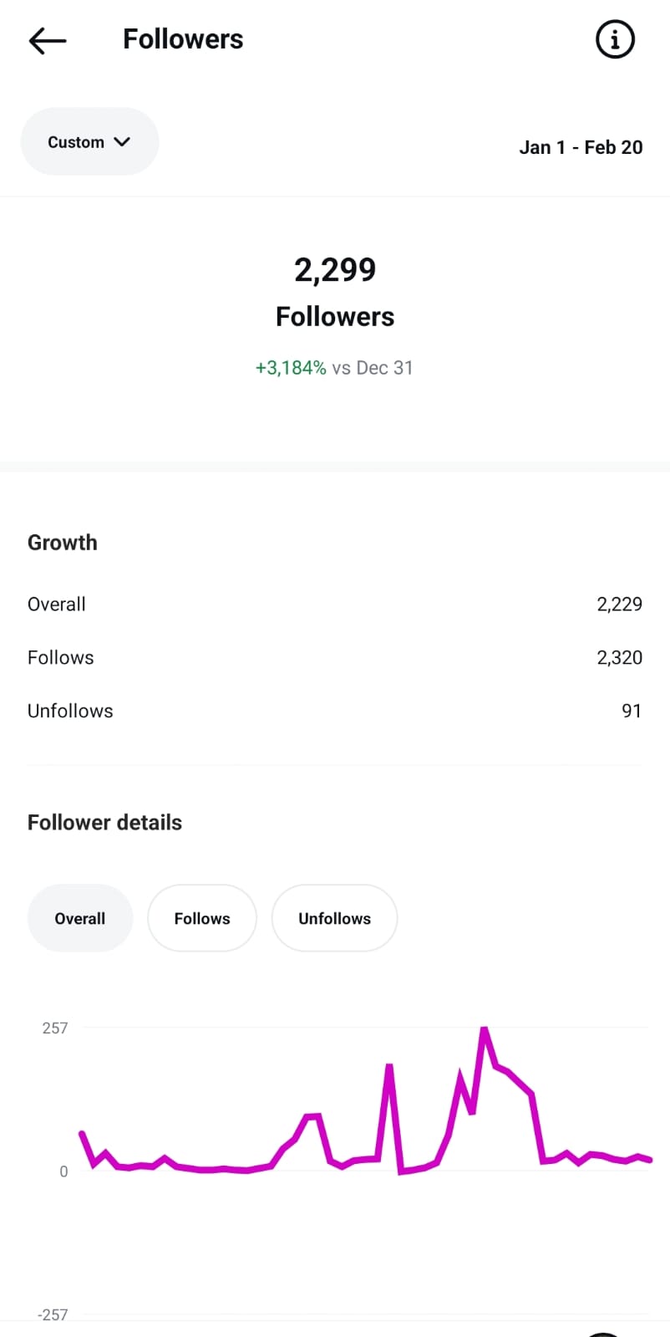
Task: Tap the 0 baseline label on chart
Action: click(x=63, y=1171)
